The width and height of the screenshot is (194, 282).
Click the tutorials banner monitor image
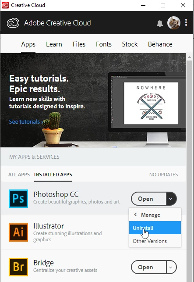tap(147, 107)
